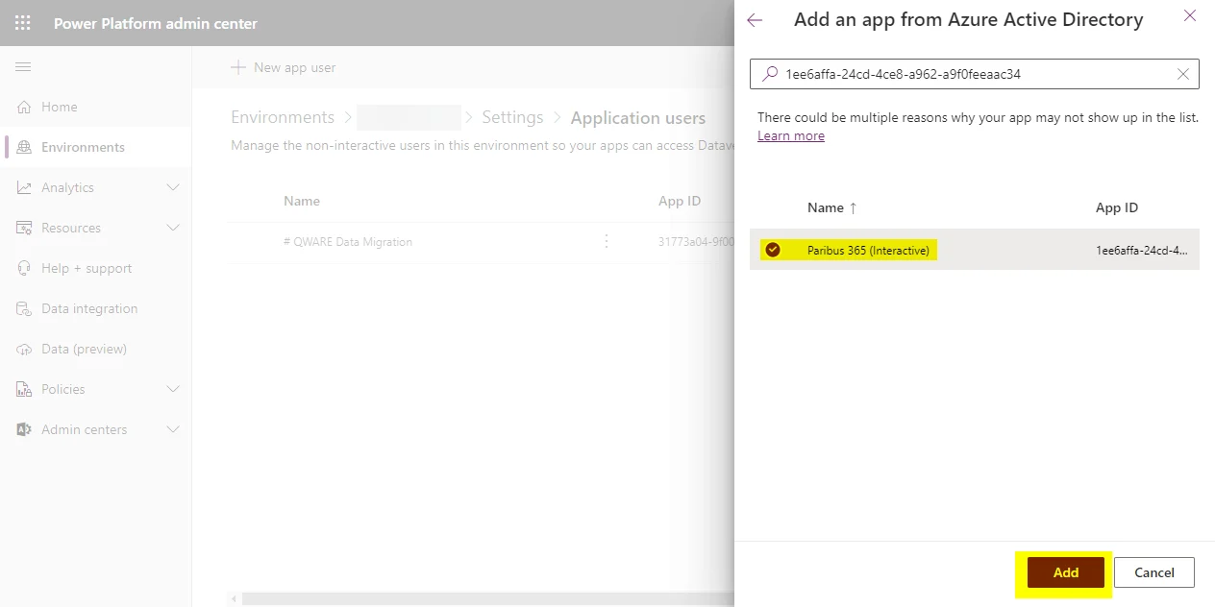Click the 'Application users' breadcrumb title
1215x607 pixels.
pos(638,118)
